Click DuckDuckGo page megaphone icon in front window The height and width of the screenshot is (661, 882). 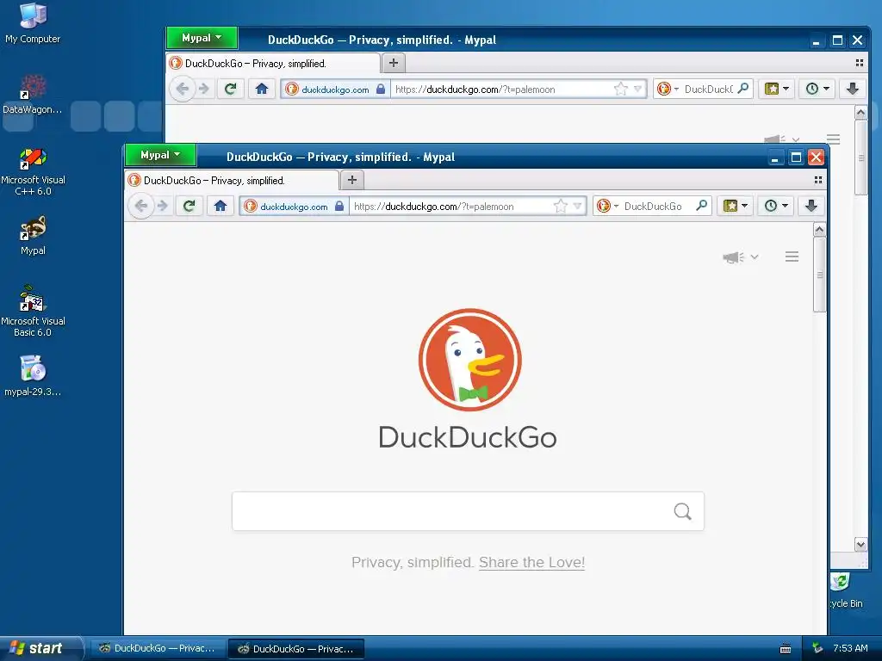[x=734, y=257]
